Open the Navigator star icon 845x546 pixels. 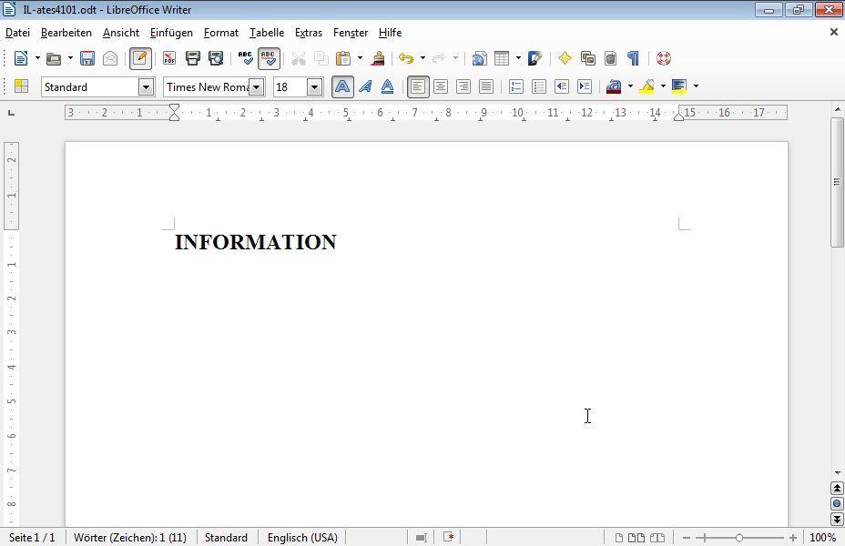[565, 58]
